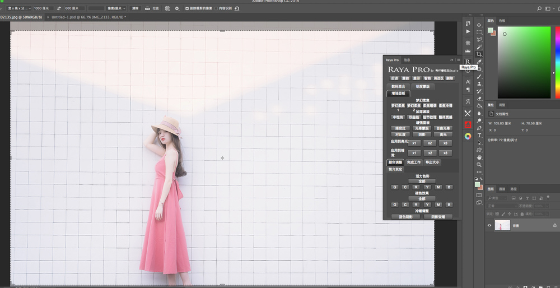Screen dimensions: 560x288
Task: Select the Rectangular Marquee tool
Action: tap(479, 32)
